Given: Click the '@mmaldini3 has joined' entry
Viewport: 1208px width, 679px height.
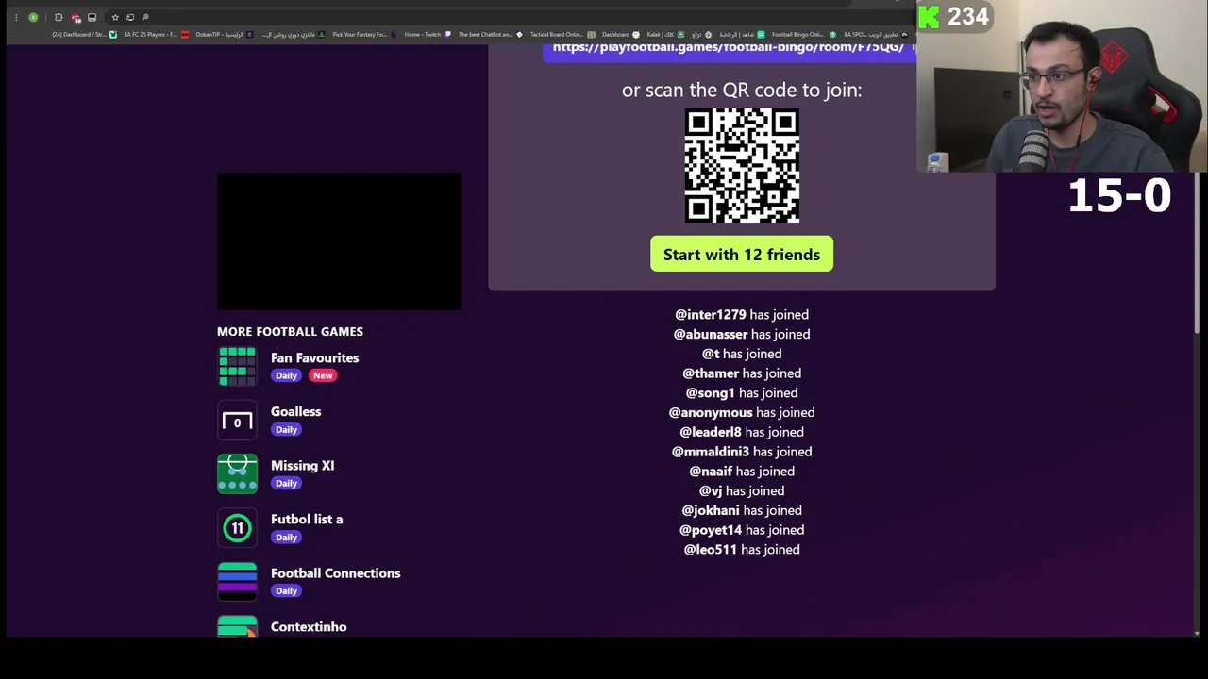Looking at the screenshot, I should [742, 452].
